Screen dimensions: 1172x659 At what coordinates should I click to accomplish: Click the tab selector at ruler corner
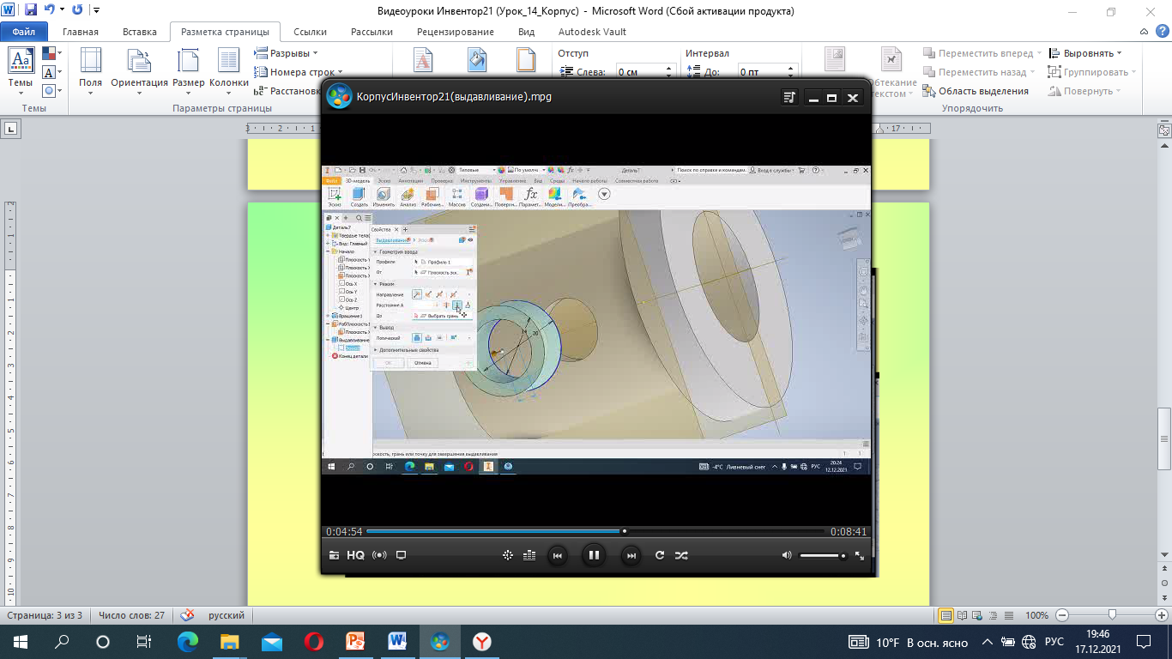[x=11, y=129]
